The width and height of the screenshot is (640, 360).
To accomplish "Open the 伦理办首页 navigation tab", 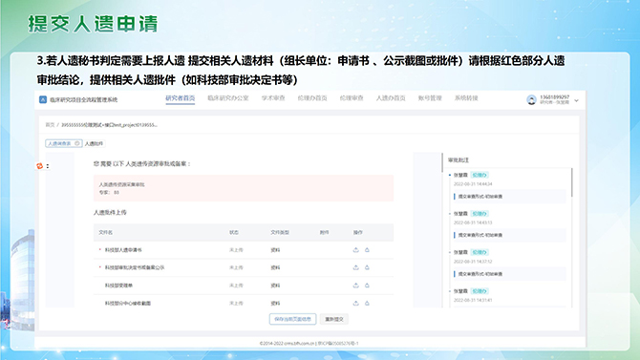I will 312,98.
